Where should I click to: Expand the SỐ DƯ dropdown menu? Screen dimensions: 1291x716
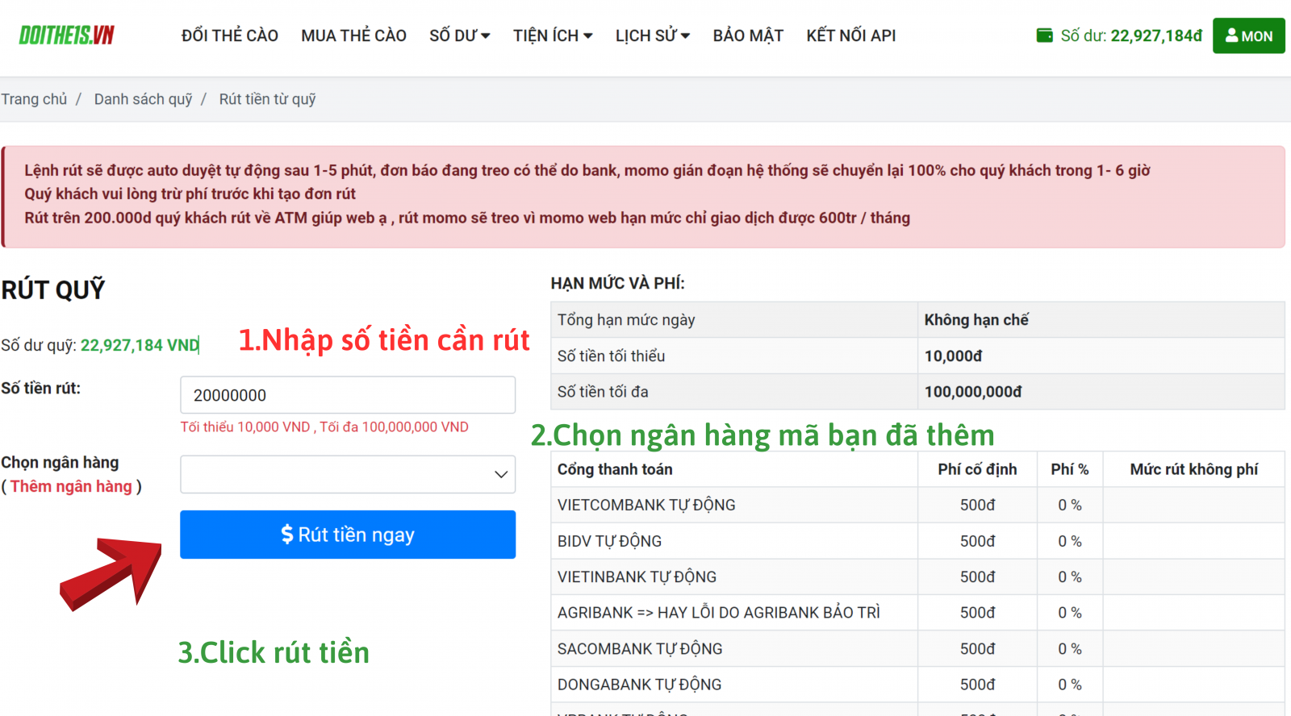click(x=459, y=35)
